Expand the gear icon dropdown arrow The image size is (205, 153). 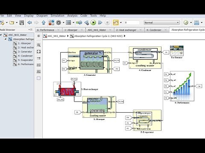pyautogui.click(x=63, y=23)
